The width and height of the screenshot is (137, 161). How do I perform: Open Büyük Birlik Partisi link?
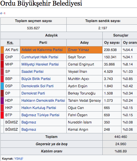[x=36, y=79]
